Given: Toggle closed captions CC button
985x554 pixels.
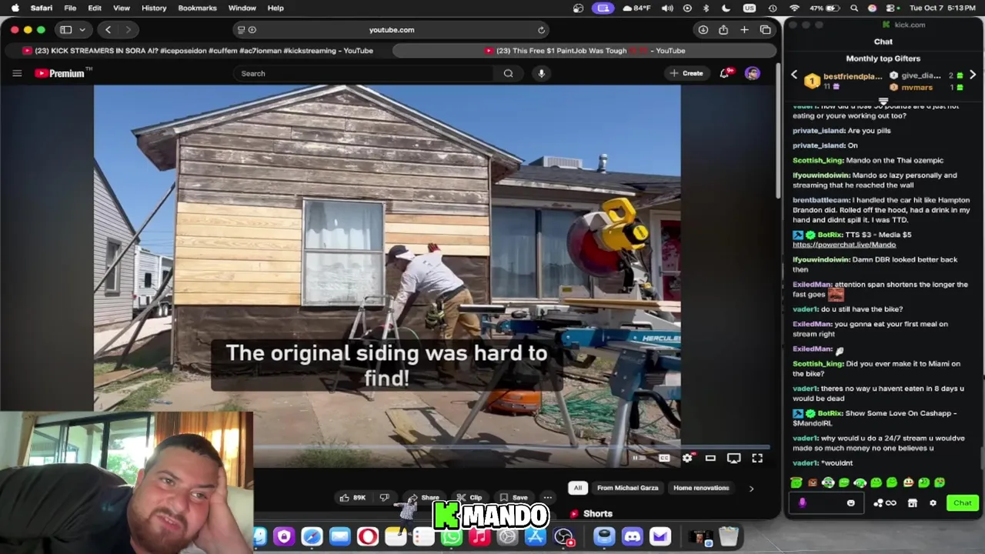Looking at the screenshot, I should coord(664,458).
